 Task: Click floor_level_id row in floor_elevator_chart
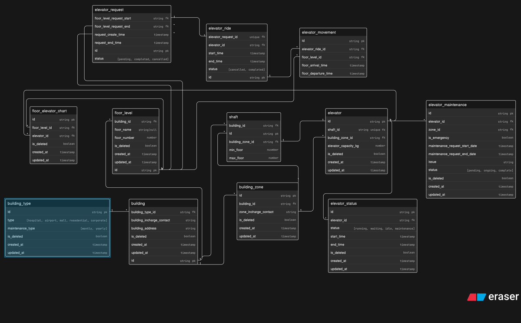coord(53,127)
